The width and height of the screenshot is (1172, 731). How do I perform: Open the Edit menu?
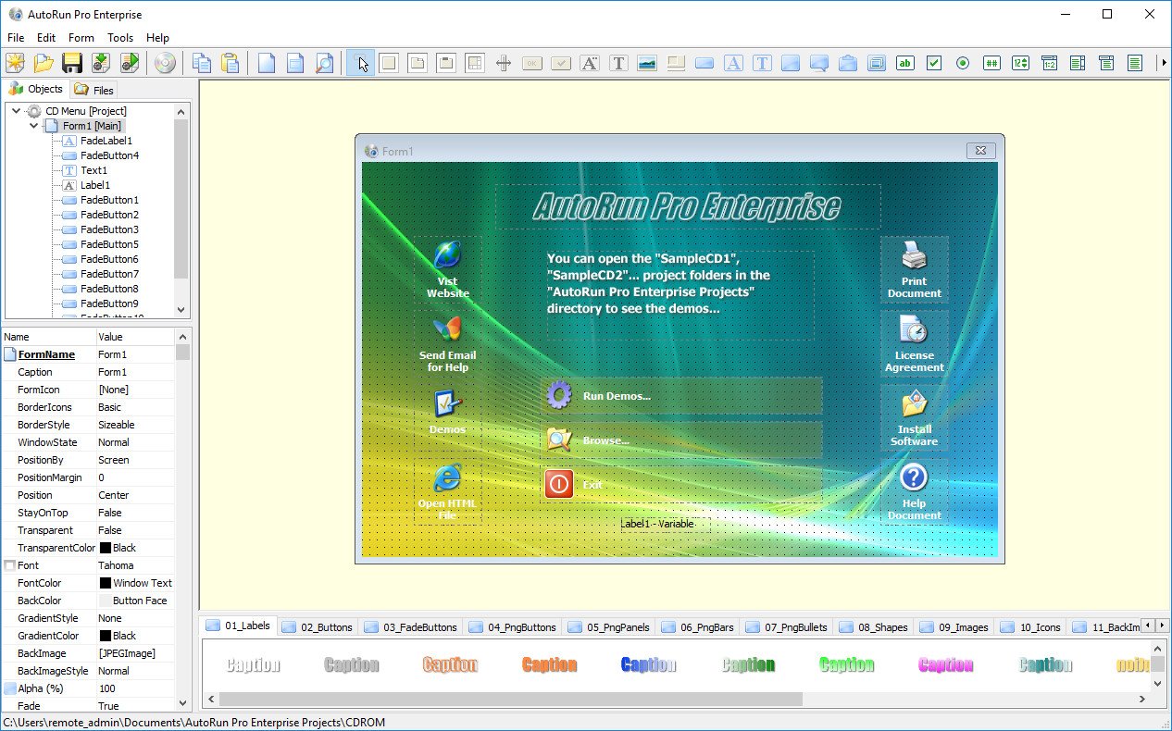click(46, 38)
